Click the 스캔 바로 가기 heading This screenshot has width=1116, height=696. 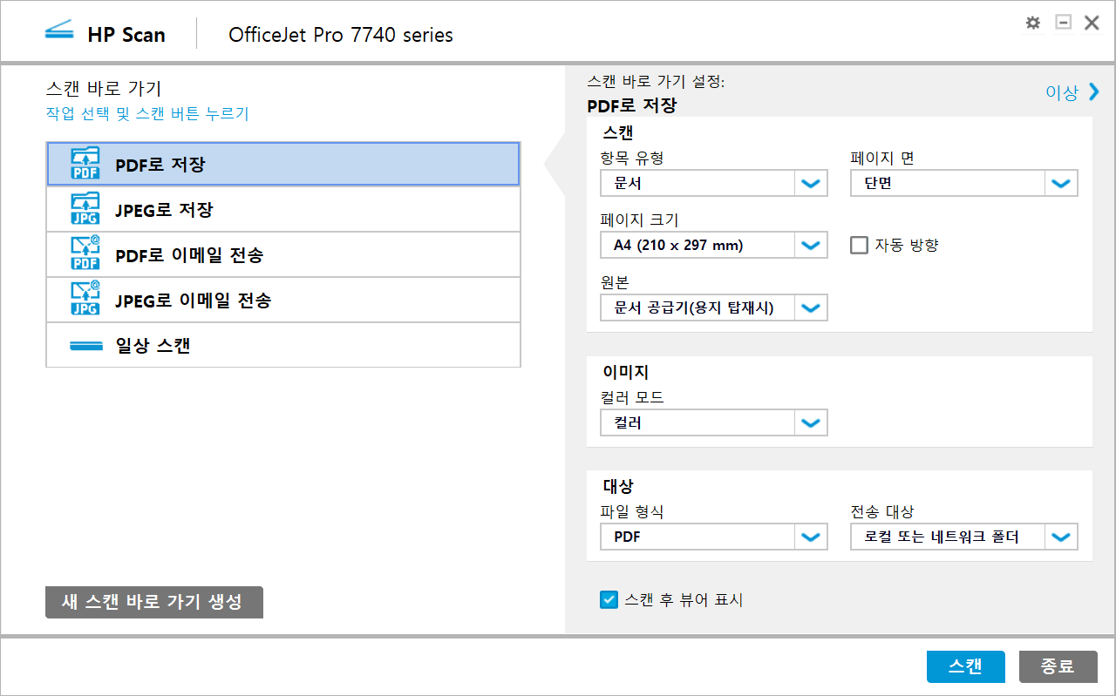tap(104, 88)
